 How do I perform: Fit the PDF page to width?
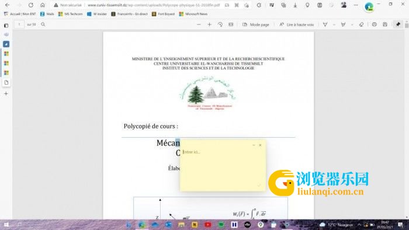click(x=231, y=25)
